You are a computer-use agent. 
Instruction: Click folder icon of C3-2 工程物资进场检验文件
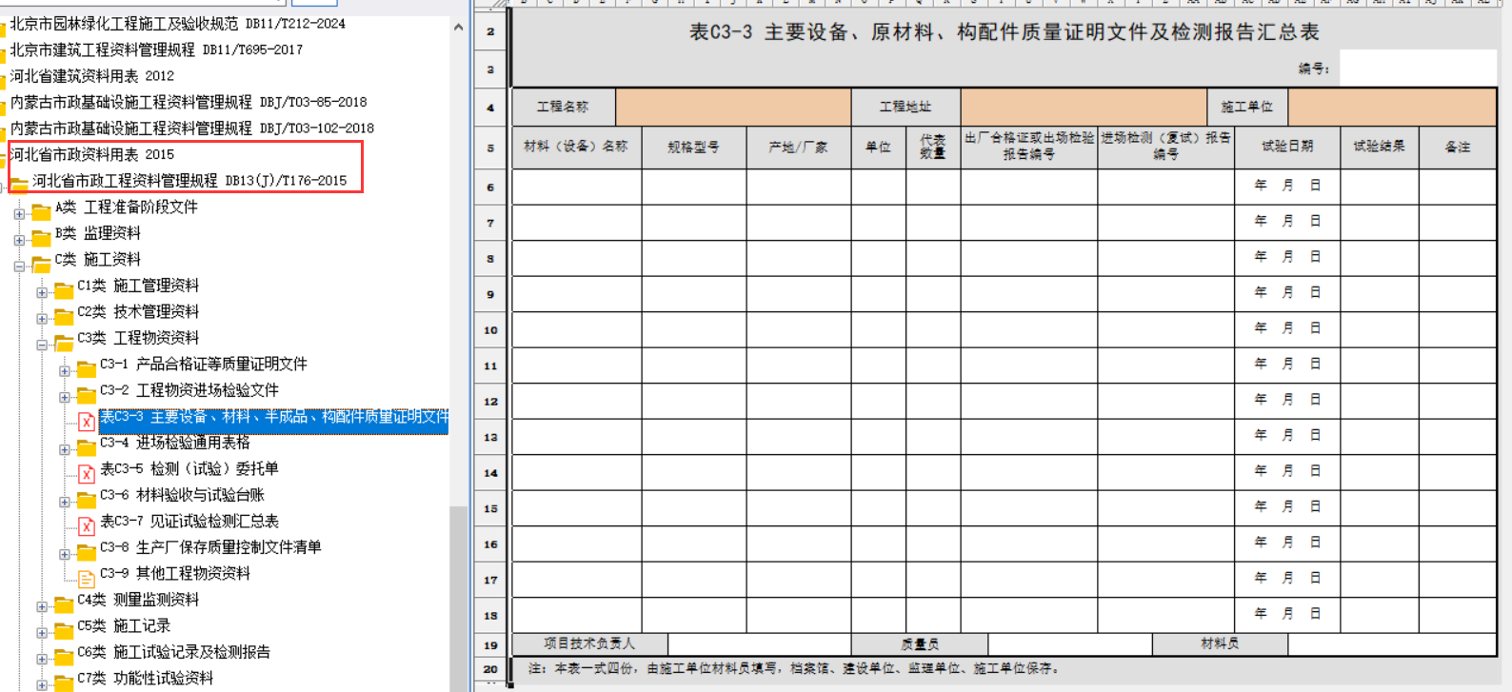pos(87,393)
